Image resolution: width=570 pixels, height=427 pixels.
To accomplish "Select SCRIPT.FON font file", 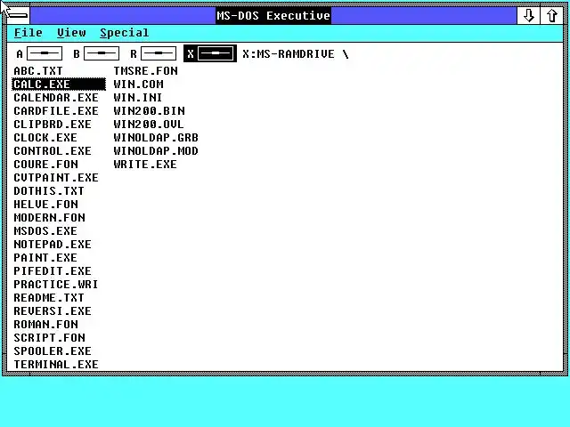I will click(50, 338).
